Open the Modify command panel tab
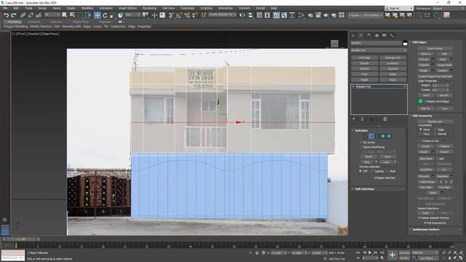 coord(361,36)
